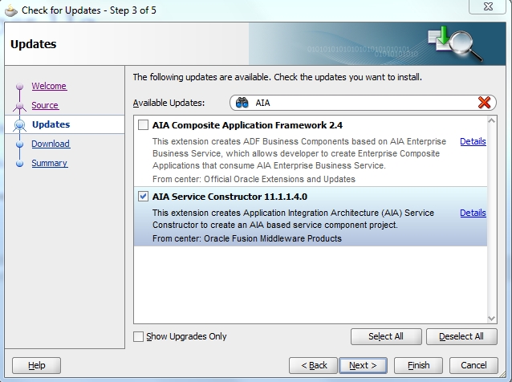Image resolution: width=512 pixels, height=382 pixels.
Task: Click 'From center: Oracle Fusion Middleware Products'
Action: (247, 238)
